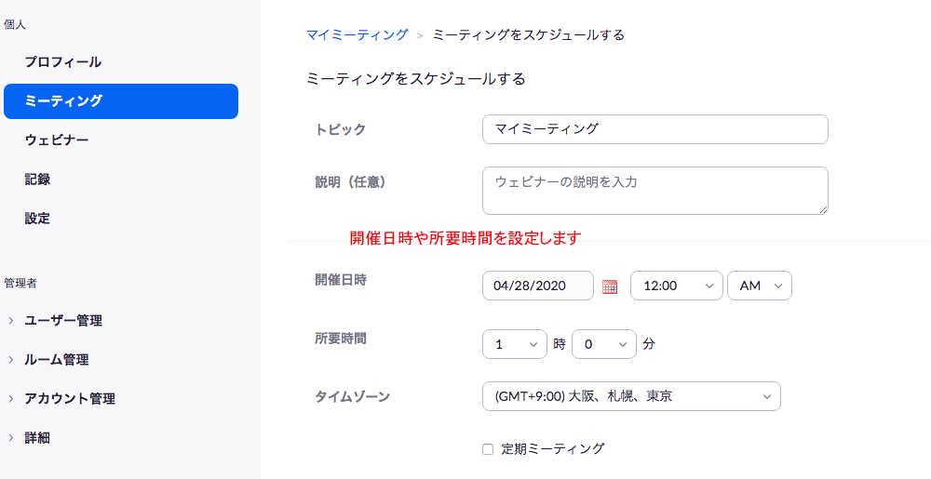This screenshot has width=931, height=479.
Task: Go to プロフィール in the sidebar
Action: [x=63, y=62]
